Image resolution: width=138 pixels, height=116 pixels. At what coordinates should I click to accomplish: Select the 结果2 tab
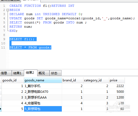pos(31,73)
